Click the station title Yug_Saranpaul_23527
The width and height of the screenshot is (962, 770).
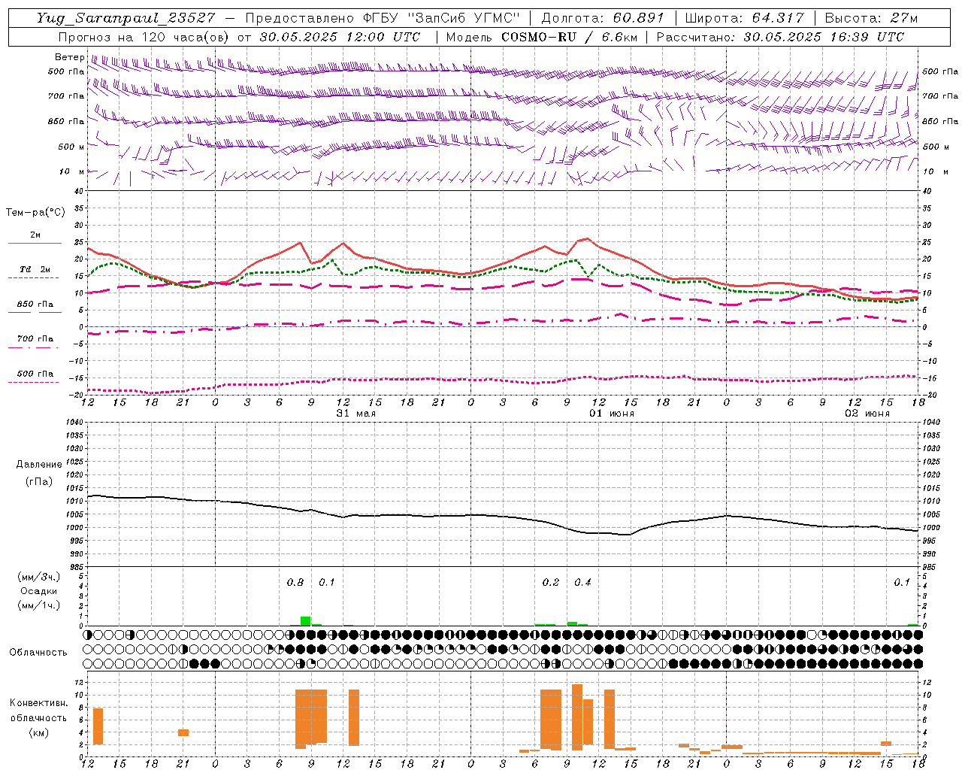(126, 18)
